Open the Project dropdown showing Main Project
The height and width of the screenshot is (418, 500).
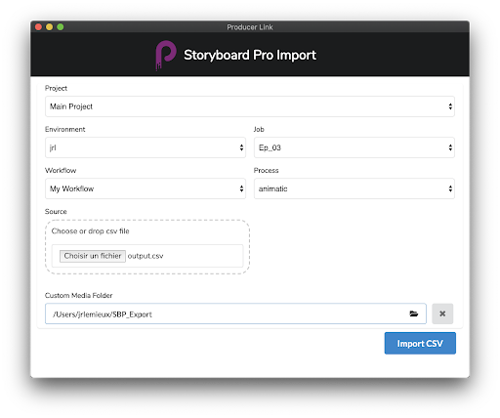(250, 106)
